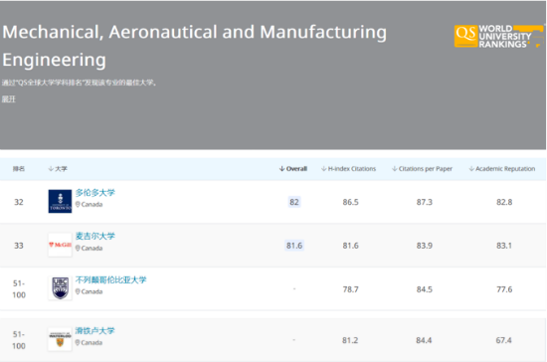Sort by the 大学 column header

point(58,169)
